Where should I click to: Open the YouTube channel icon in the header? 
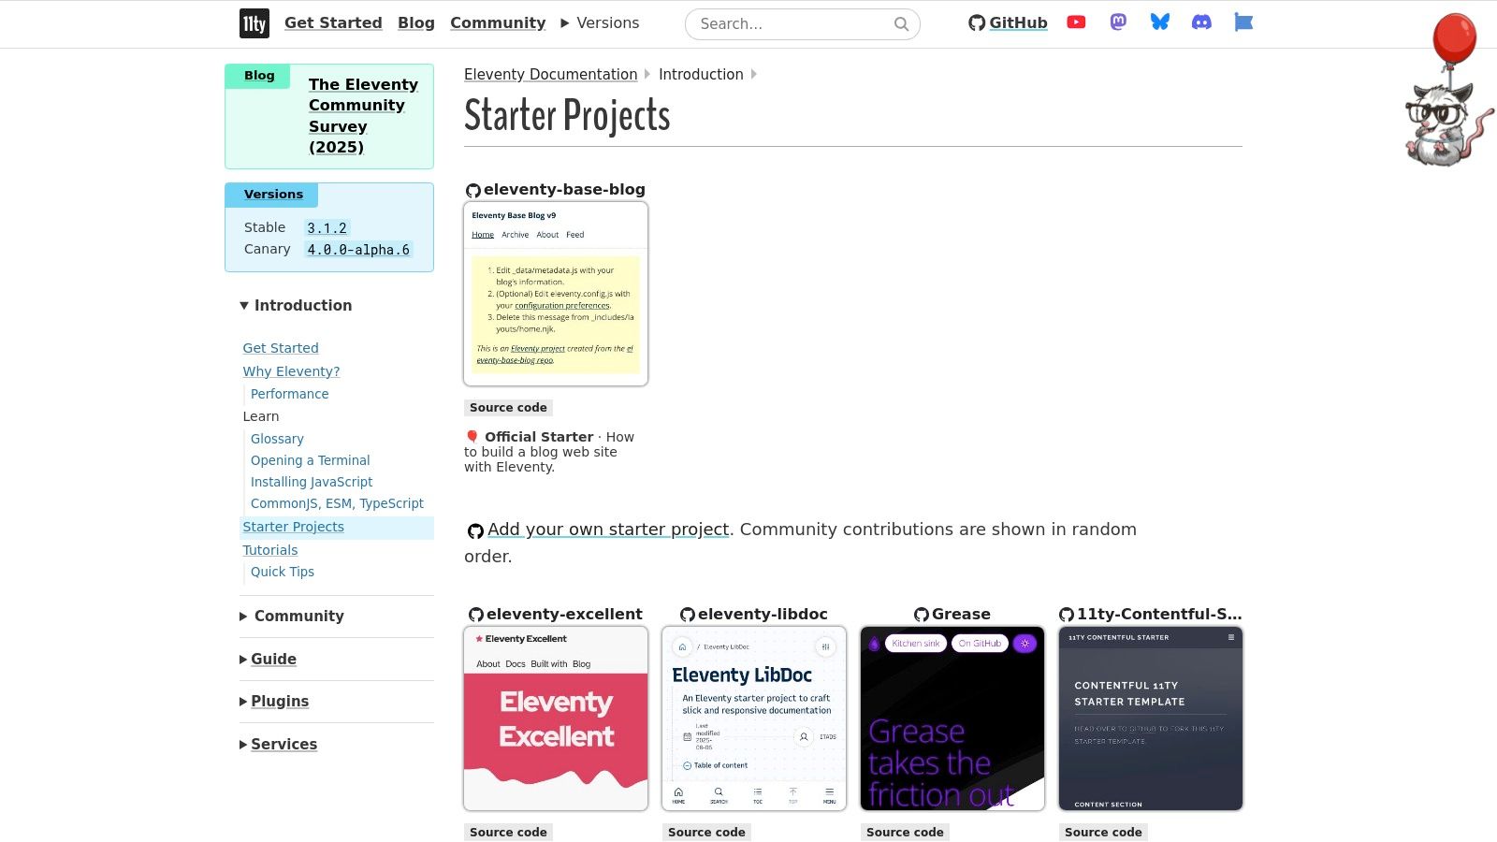pos(1075,22)
